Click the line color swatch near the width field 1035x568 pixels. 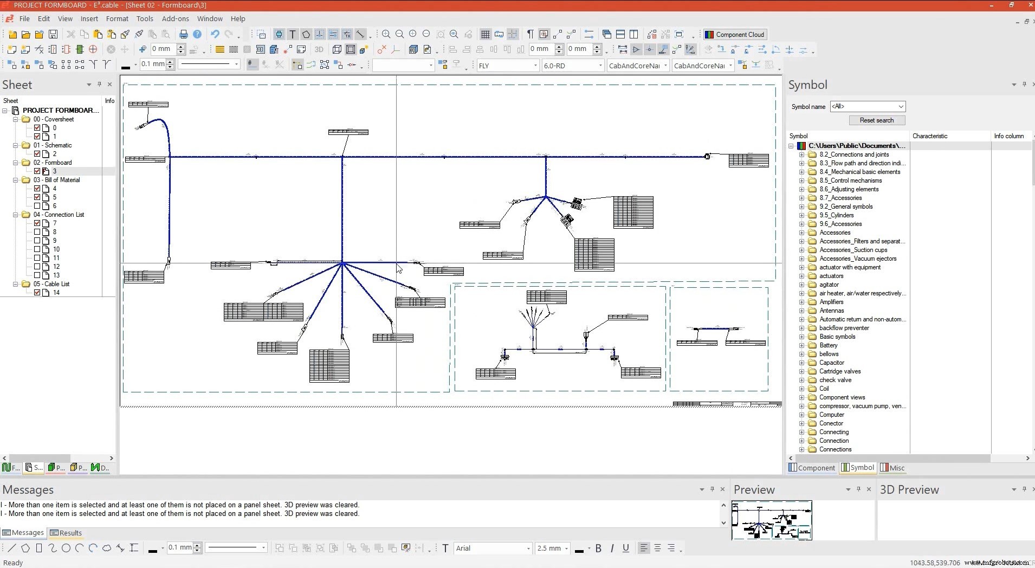tap(126, 67)
